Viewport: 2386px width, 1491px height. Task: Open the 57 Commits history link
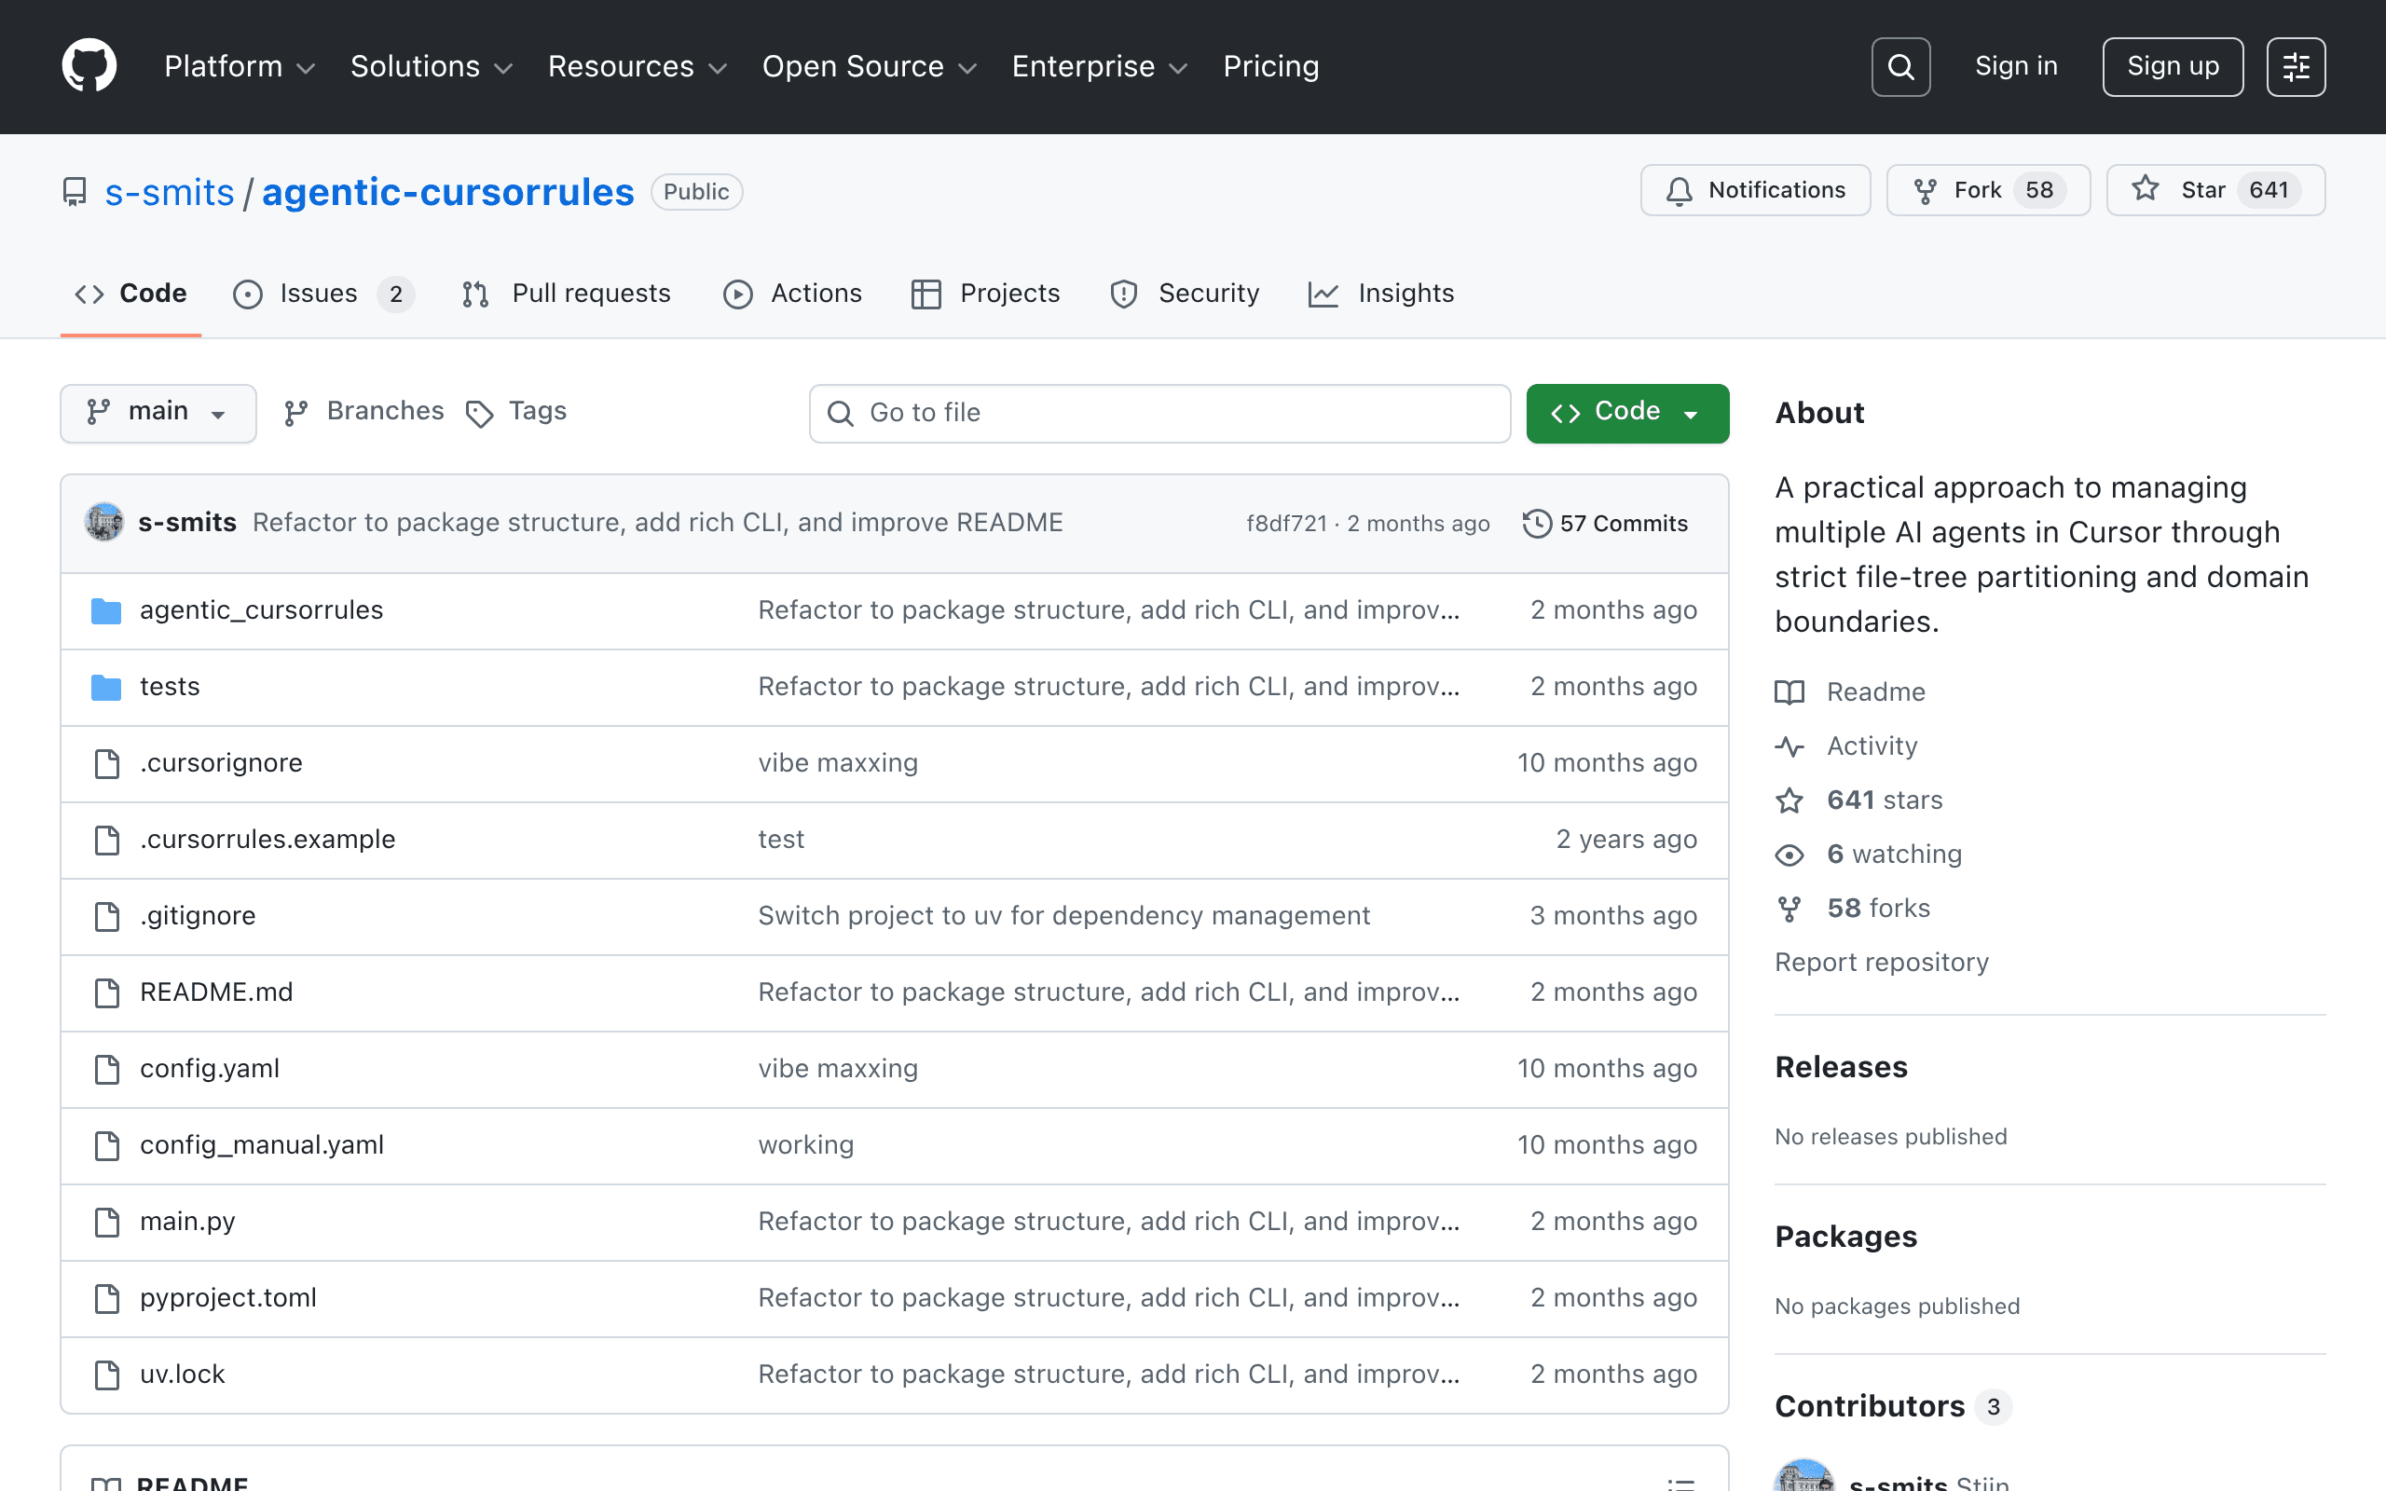(1605, 524)
